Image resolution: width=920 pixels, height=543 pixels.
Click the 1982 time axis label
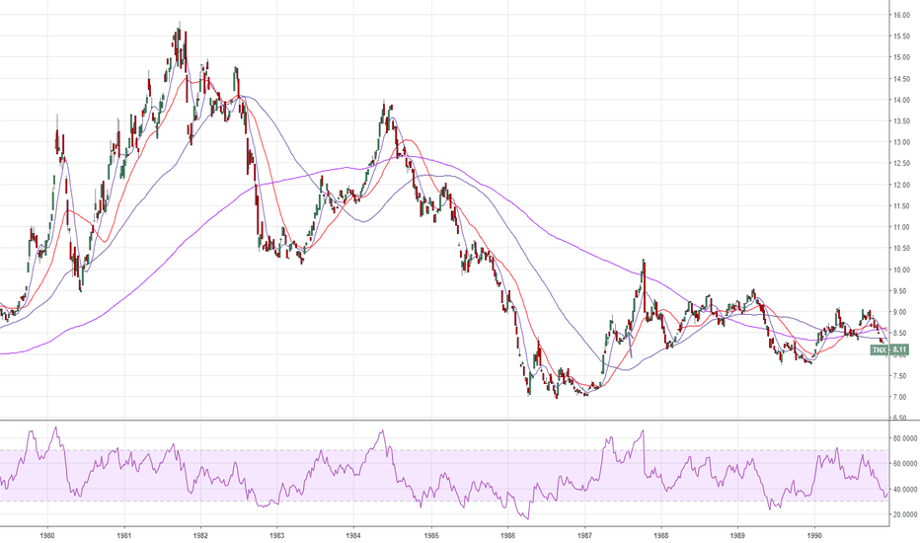200,535
